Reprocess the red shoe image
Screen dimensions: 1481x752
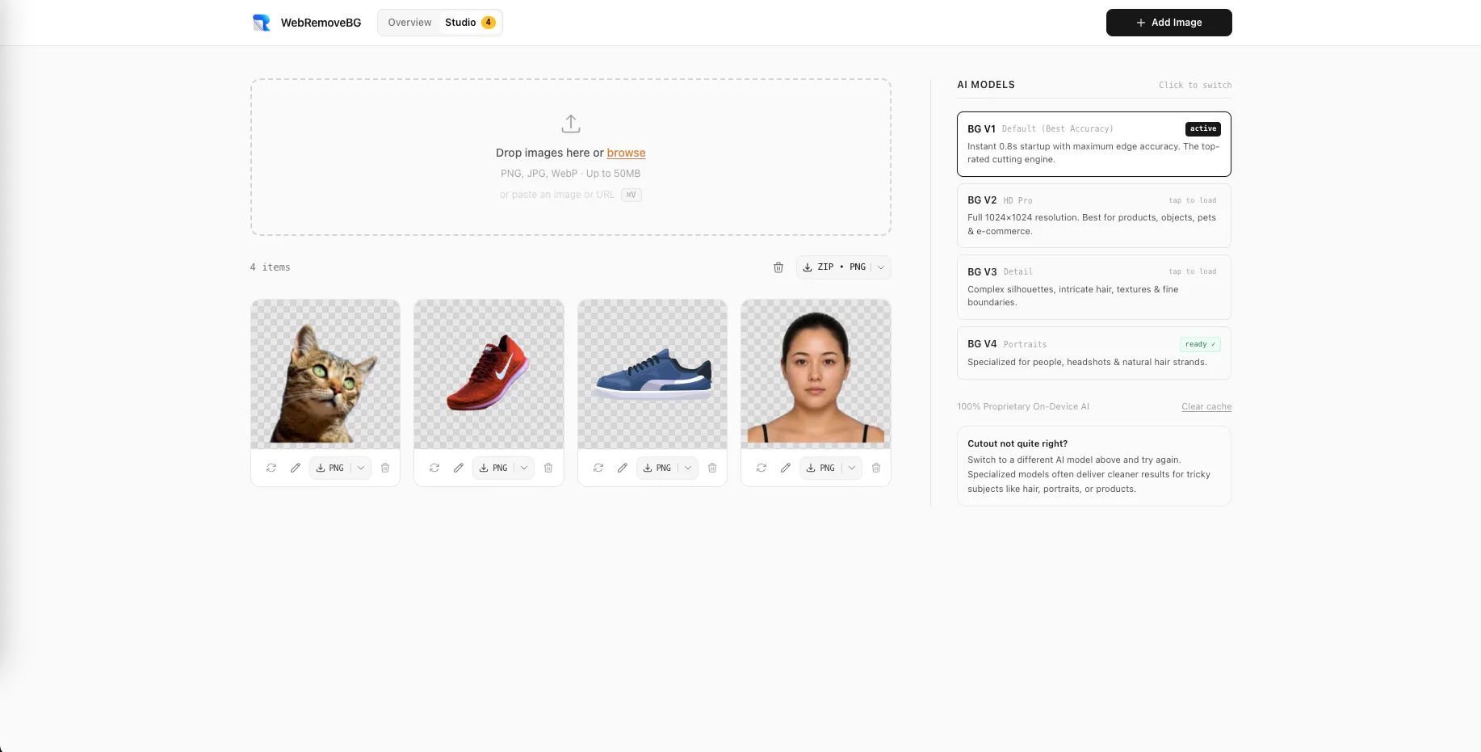point(434,468)
